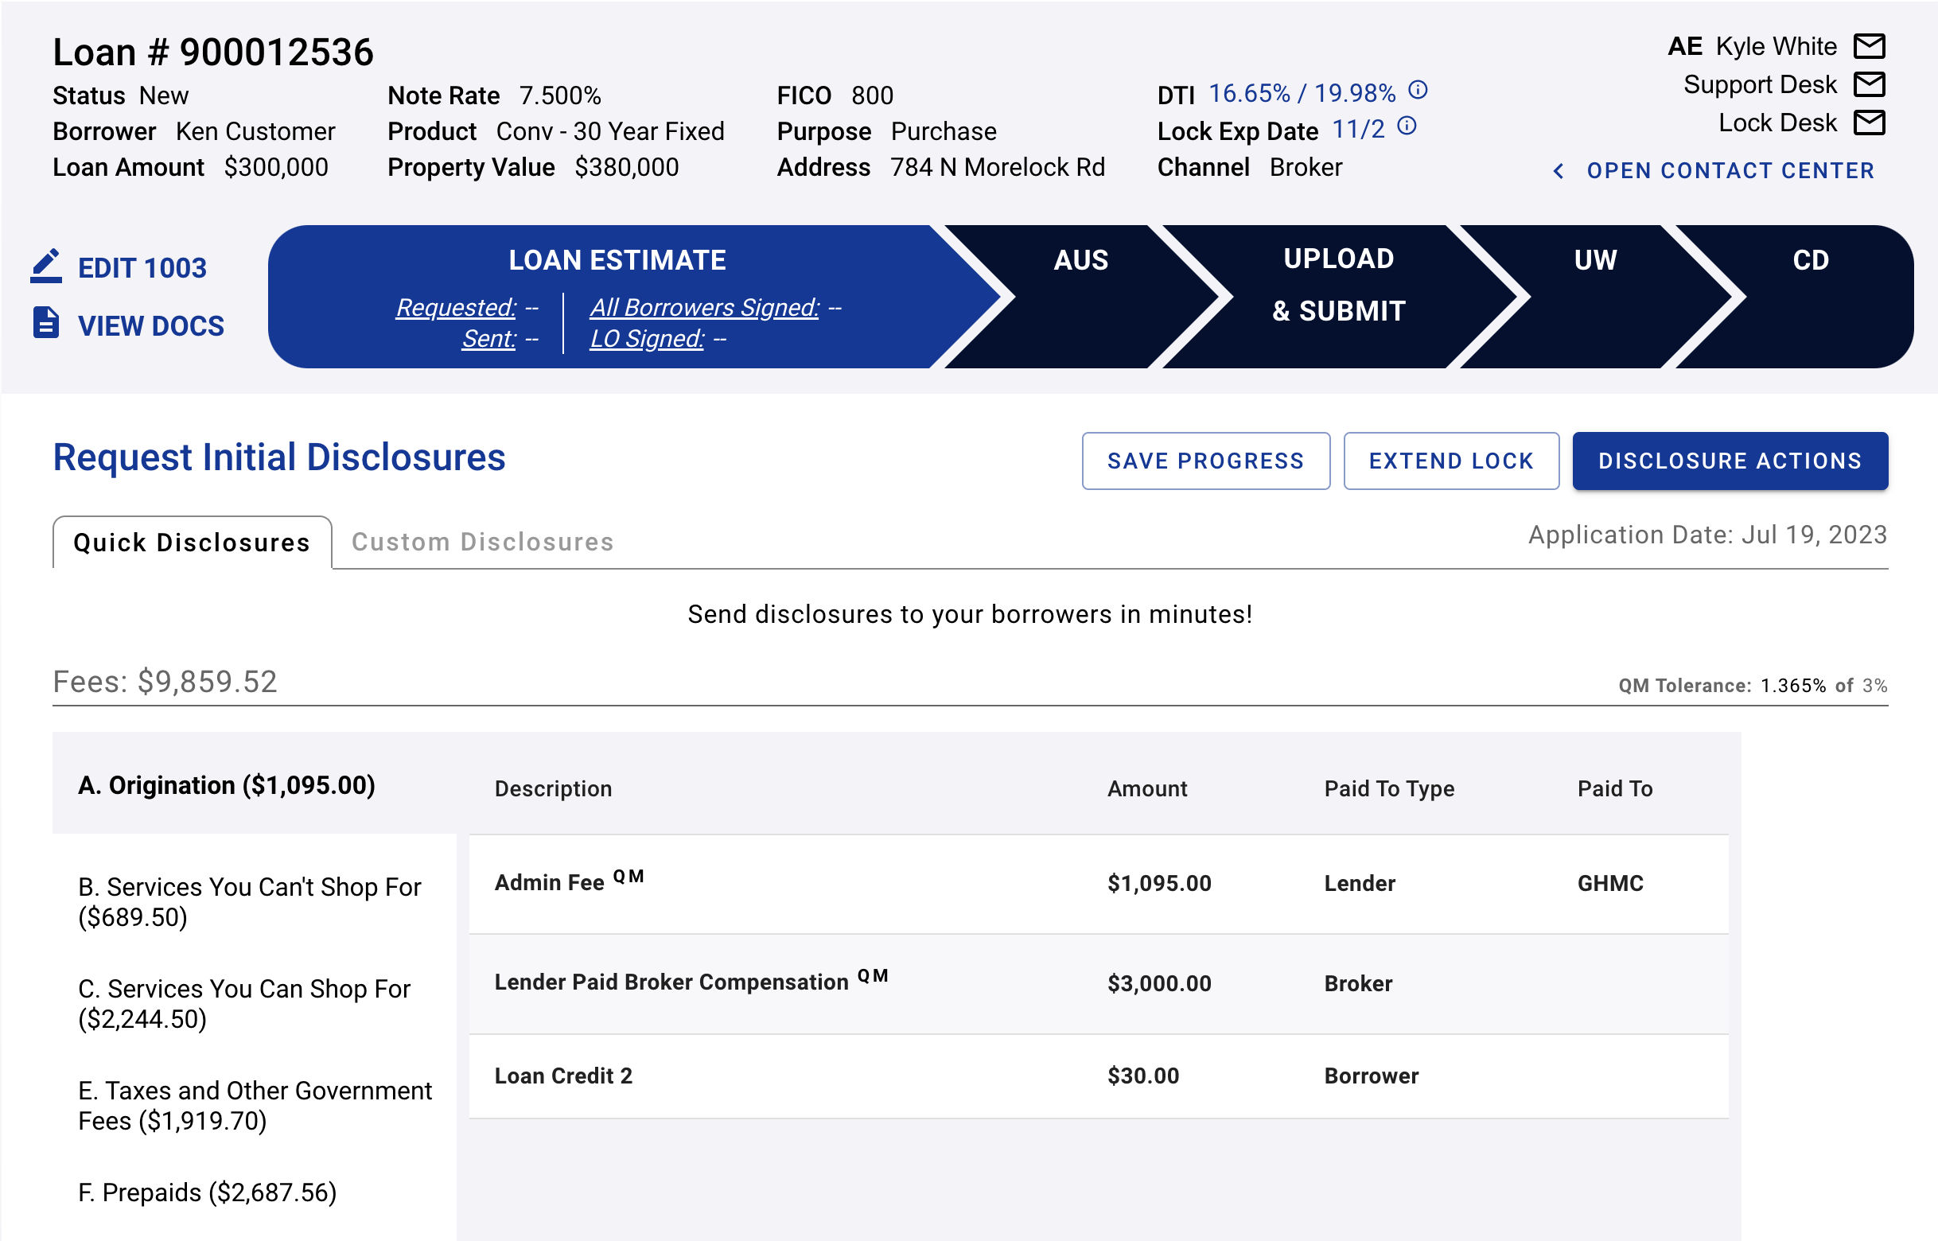Select F. Prepaids section
The width and height of the screenshot is (1938, 1241).
[x=207, y=1192]
